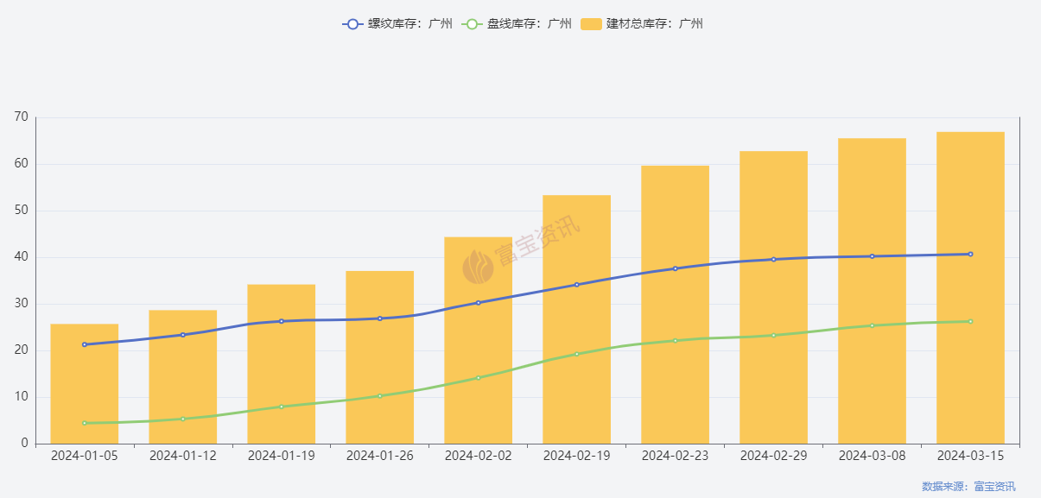Viewport: 1041px width, 498px height.
Task: Select green line point at 2024-01-26
Action: (x=380, y=396)
